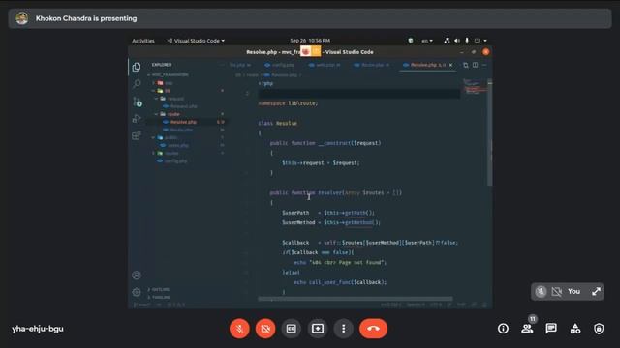Image resolution: width=620 pixels, height=348 pixels.
Task: Open the Visual Studio Code app menu
Action: pyautogui.click(x=196, y=41)
